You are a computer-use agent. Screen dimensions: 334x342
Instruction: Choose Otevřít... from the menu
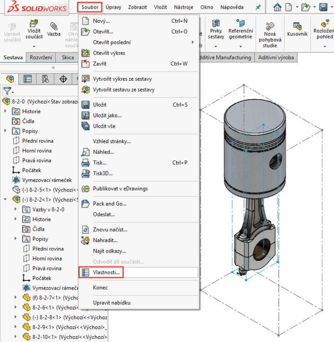[139, 31]
